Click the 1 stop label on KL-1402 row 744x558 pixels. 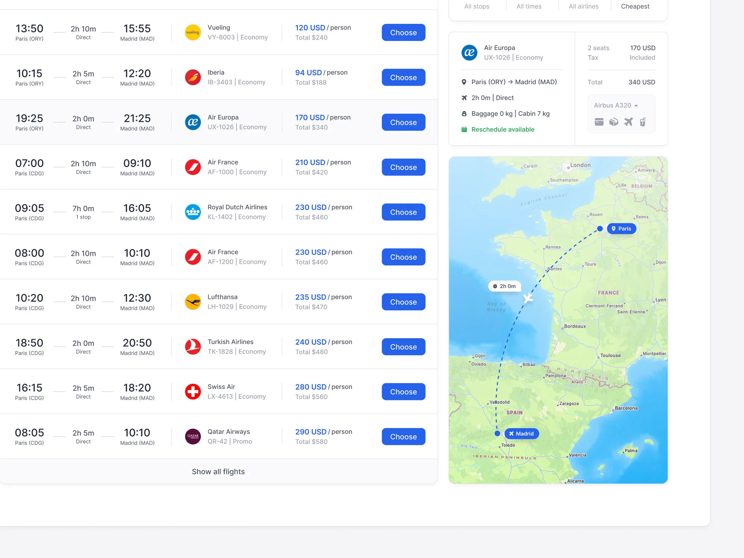[83, 217]
